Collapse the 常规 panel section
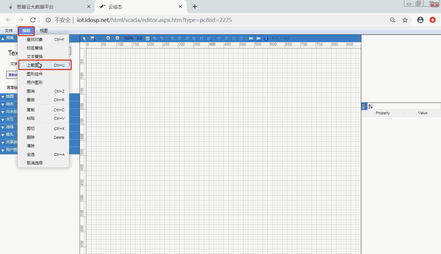 (10, 38)
